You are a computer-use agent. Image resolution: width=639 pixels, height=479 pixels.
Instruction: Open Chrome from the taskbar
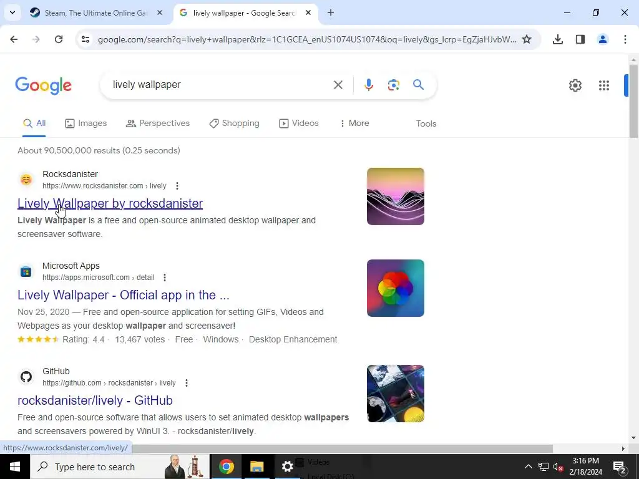click(x=226, y=467)
